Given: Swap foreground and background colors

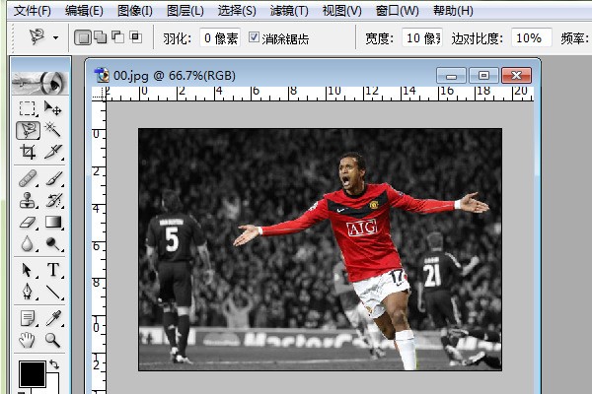Looking at the screenshot, I should (55, 364).
